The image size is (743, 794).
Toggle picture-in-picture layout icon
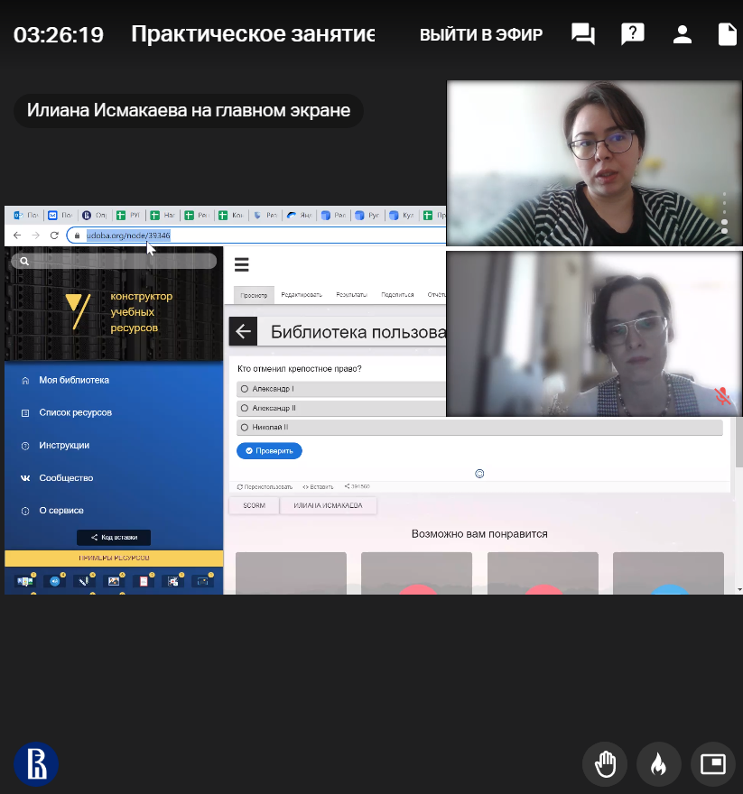[x=712, y=765]
